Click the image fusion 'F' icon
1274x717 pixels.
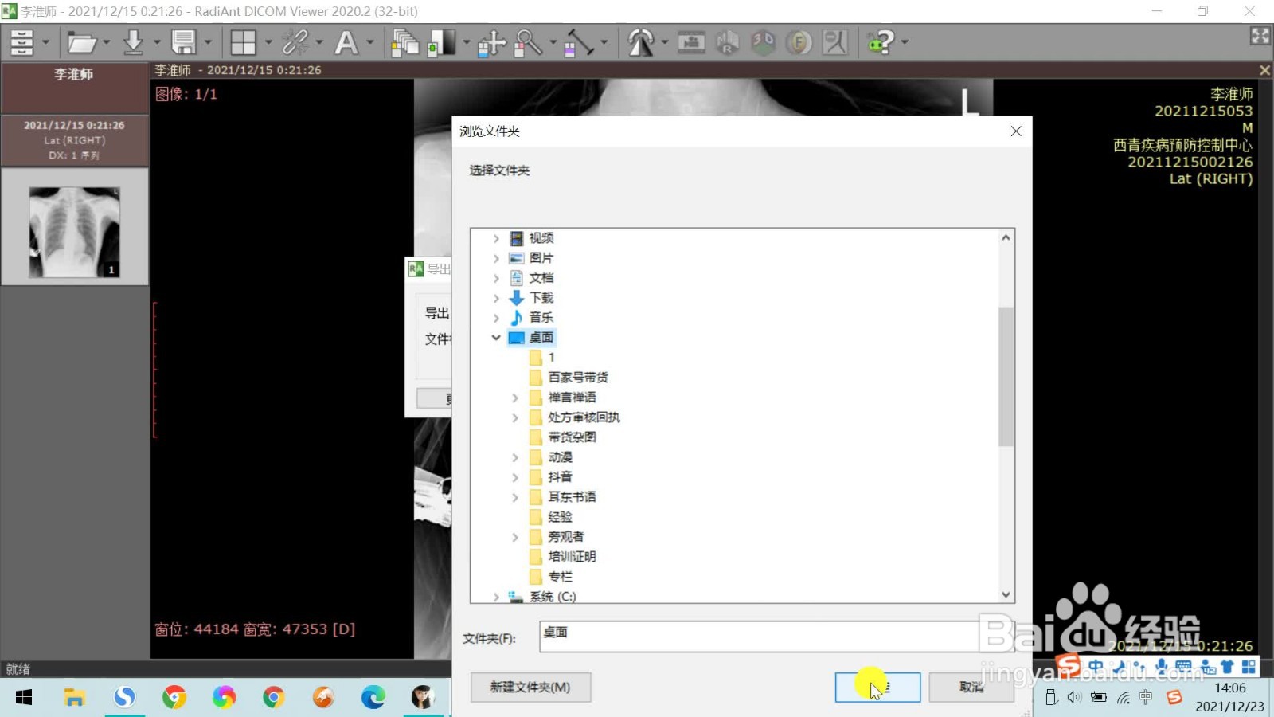pyautogui.click(x=799, y=42)
